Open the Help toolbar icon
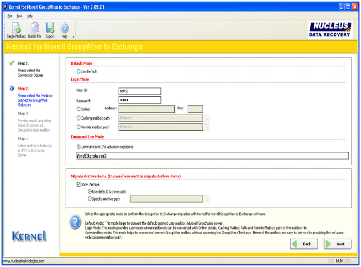Screen dimensions: 361x267 point(64,30)
